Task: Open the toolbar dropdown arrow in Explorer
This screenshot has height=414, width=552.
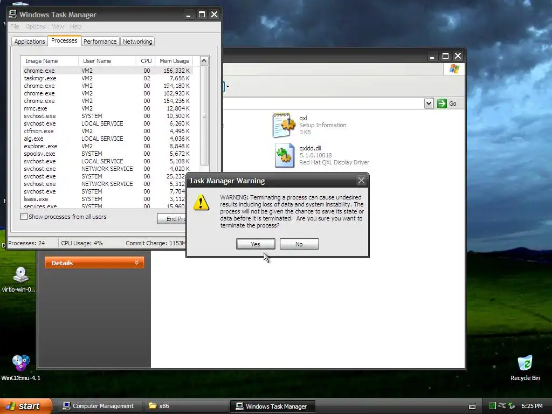Action: tap(228, 86)
